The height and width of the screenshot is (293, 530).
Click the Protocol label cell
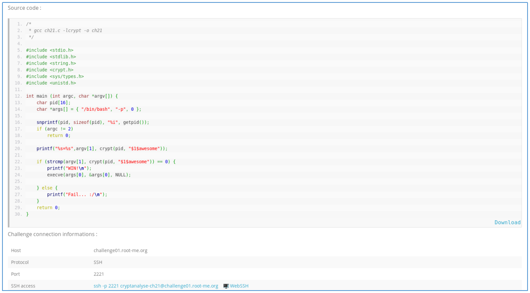[20, 262]
